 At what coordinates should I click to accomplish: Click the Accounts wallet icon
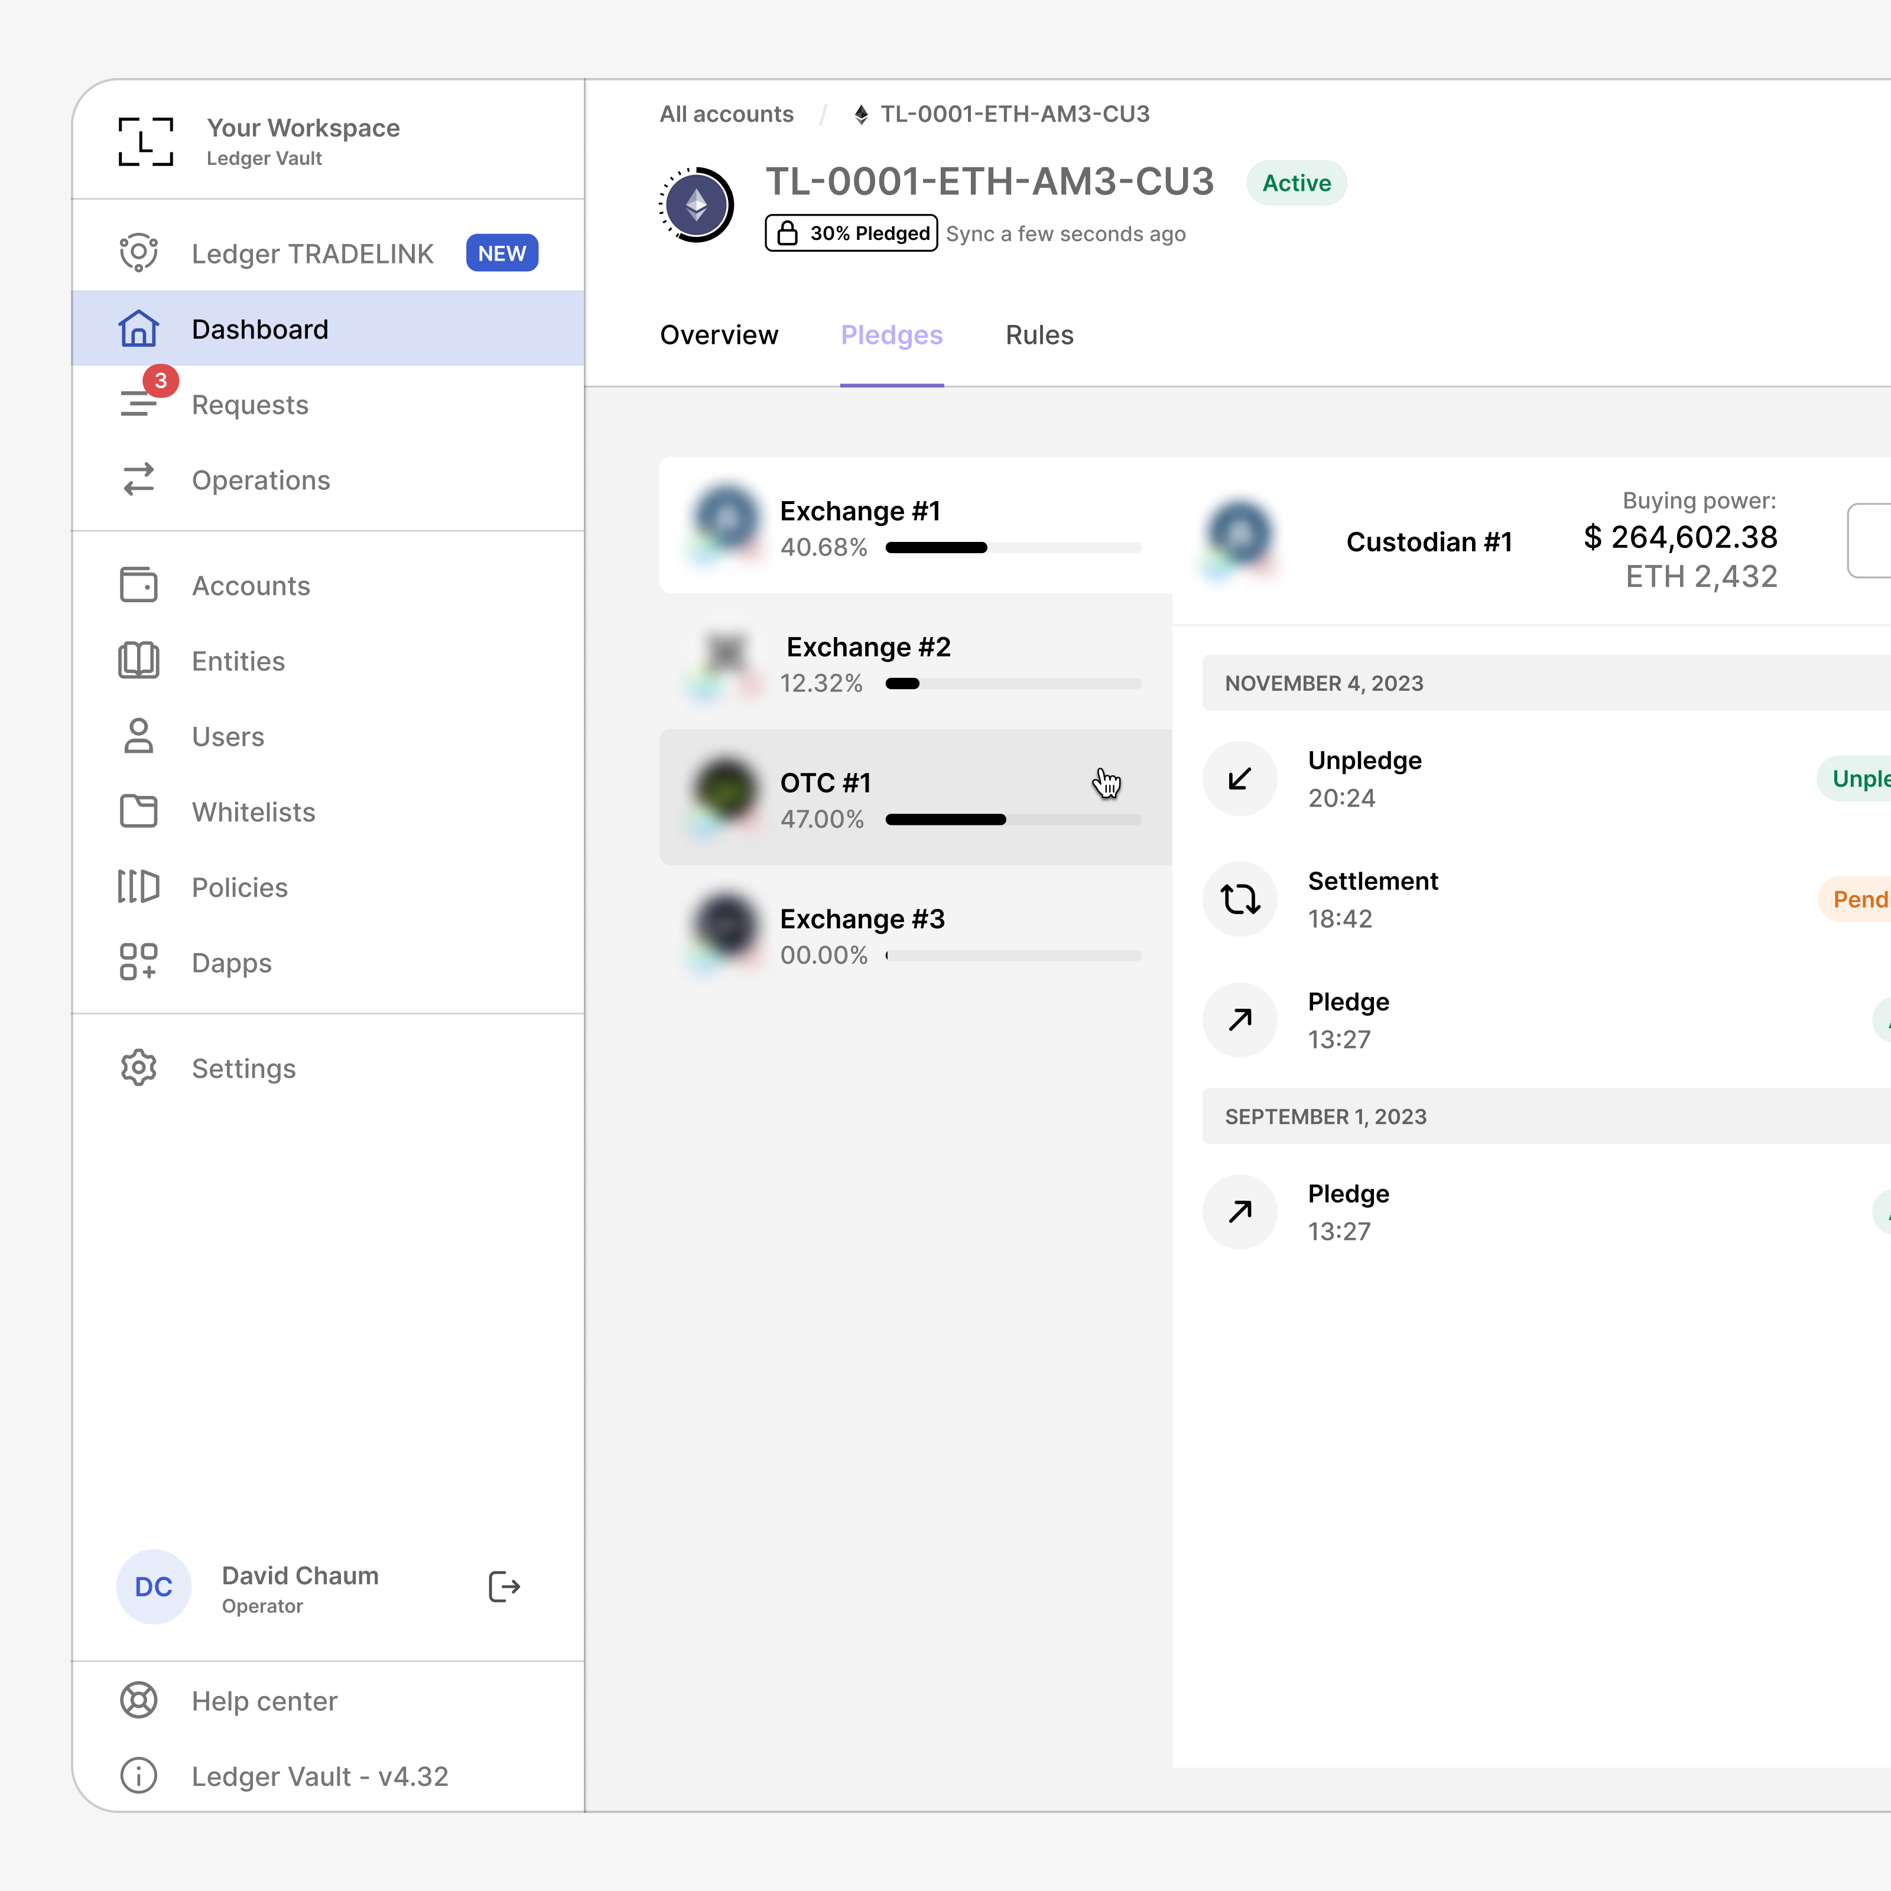click(x=138, y=585)
